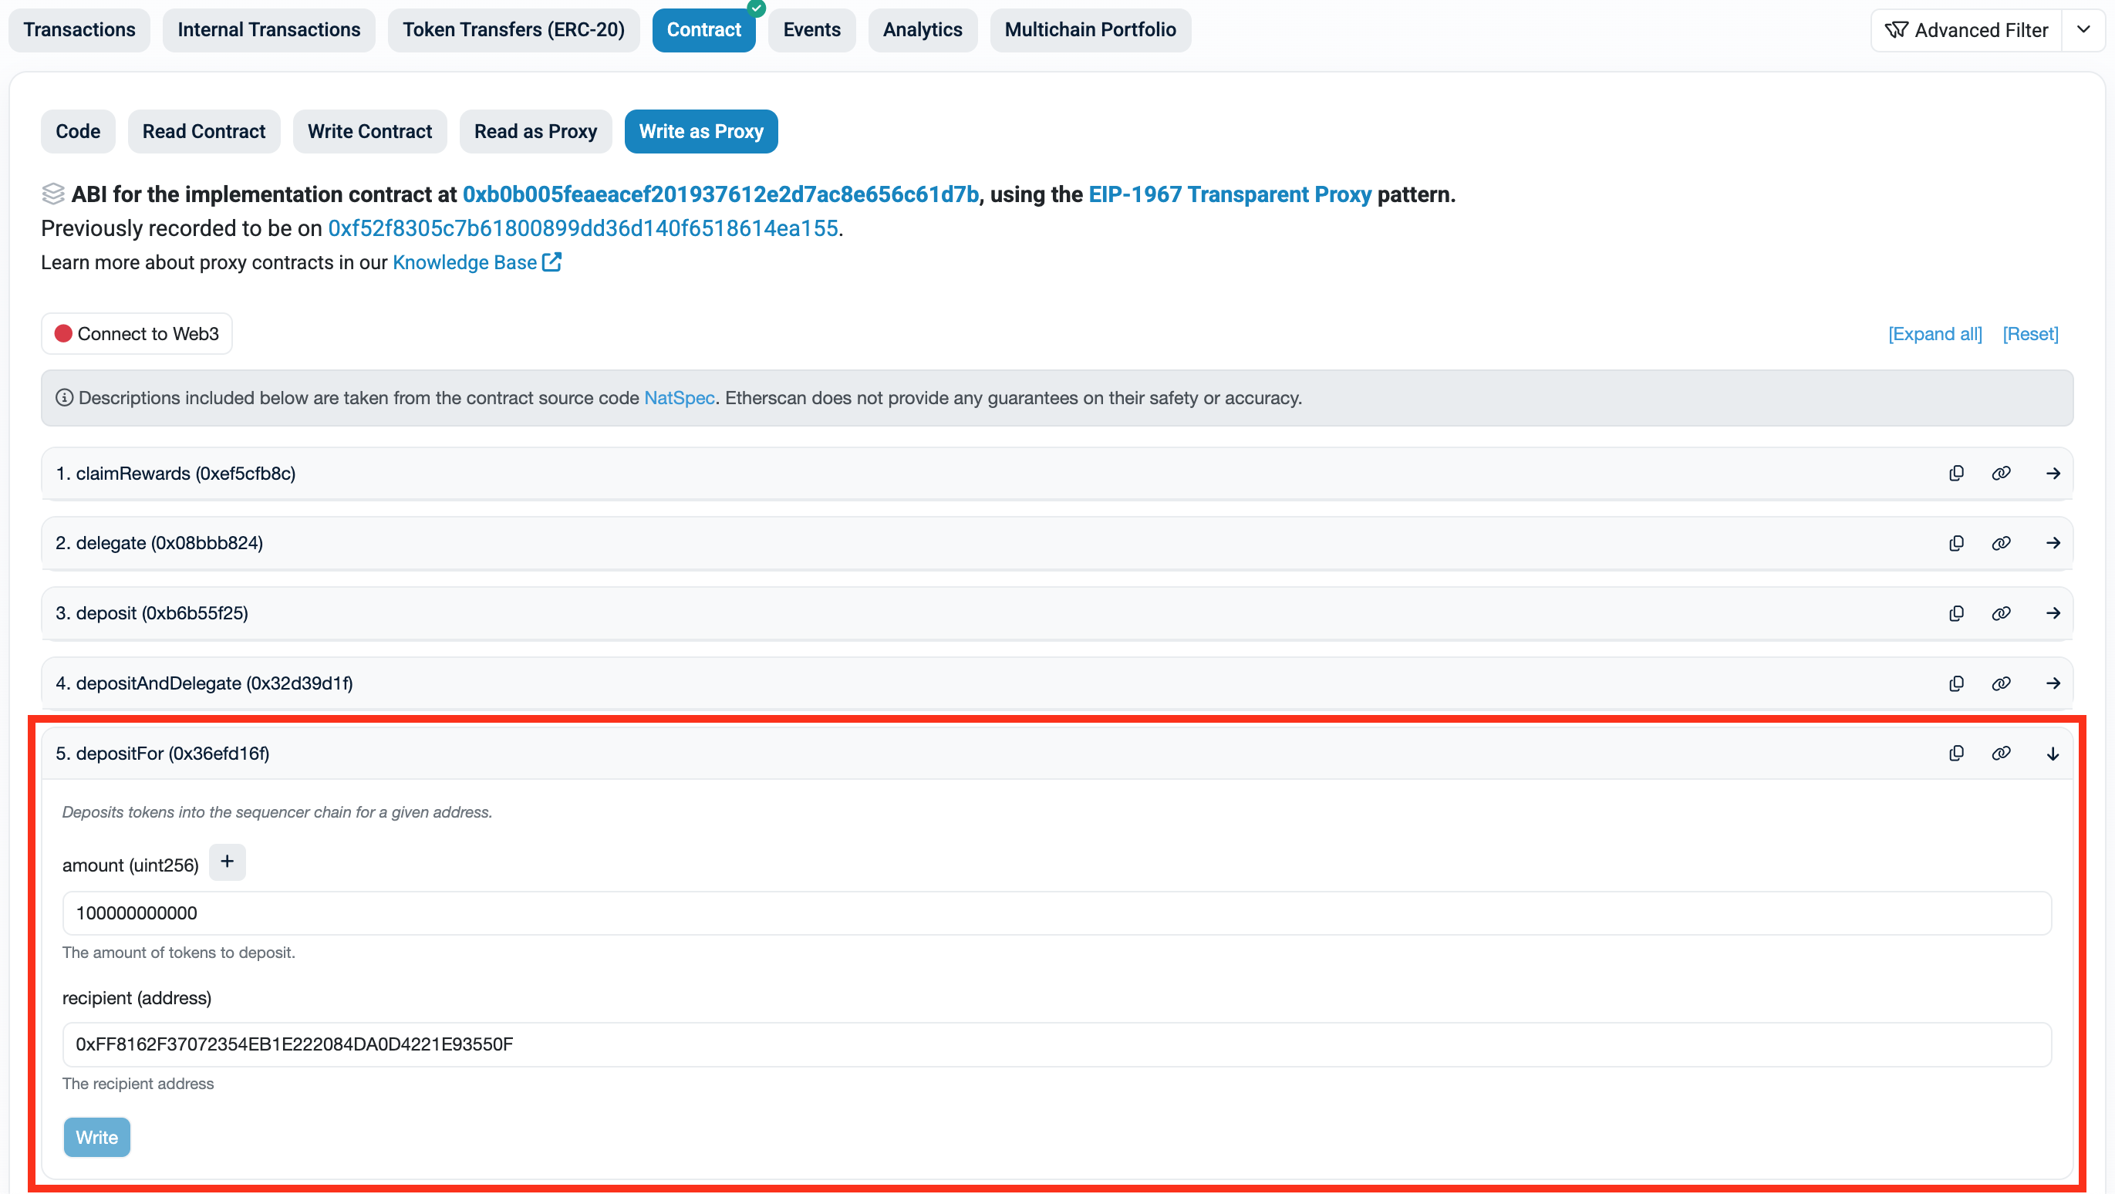
Task: Click the copy ABI icon for depositFor
Action: click(x=1957, y=753)
